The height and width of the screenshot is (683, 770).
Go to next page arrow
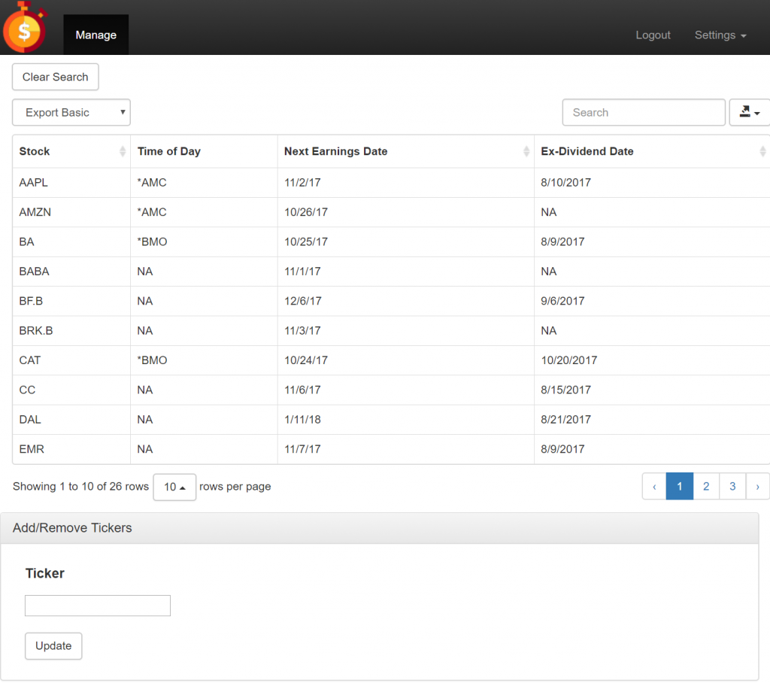(x=758, y=487)
